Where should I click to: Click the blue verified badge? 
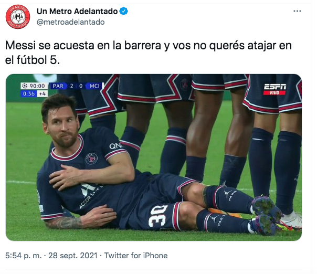pos(124,11)
